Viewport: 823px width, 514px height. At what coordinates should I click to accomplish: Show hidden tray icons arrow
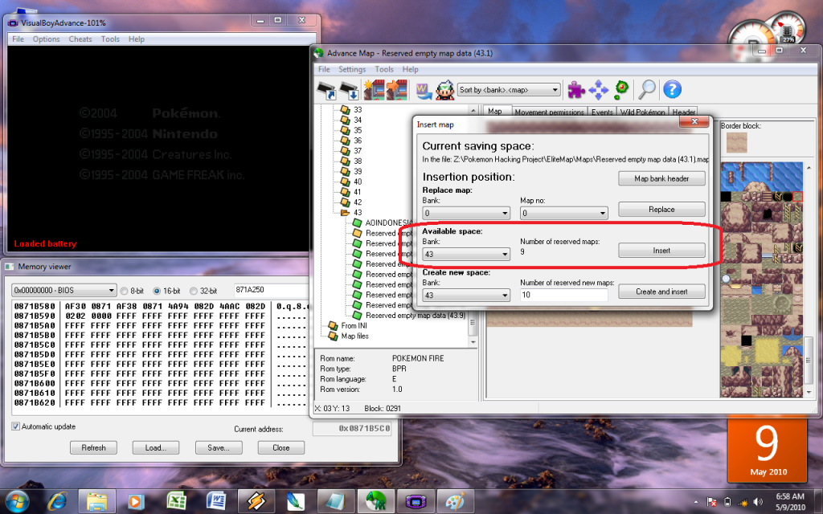(696, 502)
